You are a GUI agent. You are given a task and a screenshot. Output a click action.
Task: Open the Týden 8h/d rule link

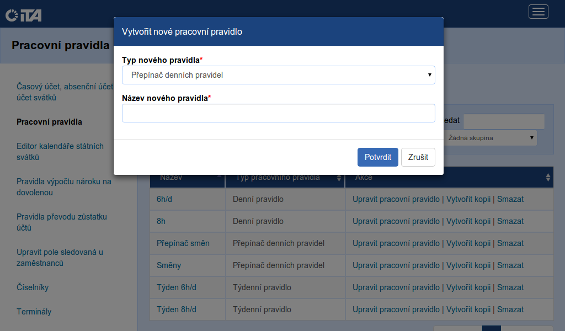point(177,309)
